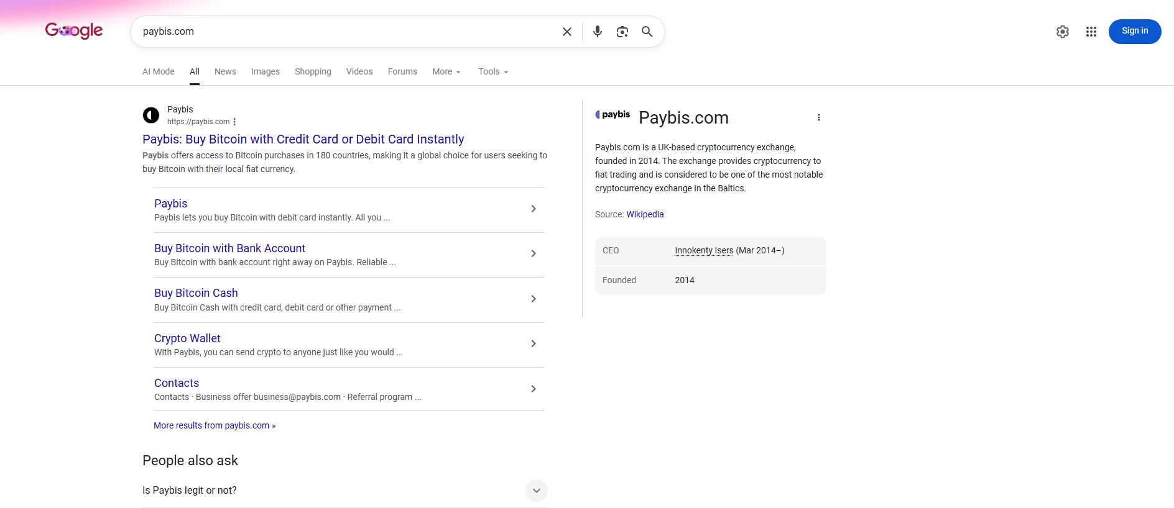Open the Buy Bitcoin with Bank Account link
The width and height of the screenshot is (1174, 508).
[x=229, y=248]
